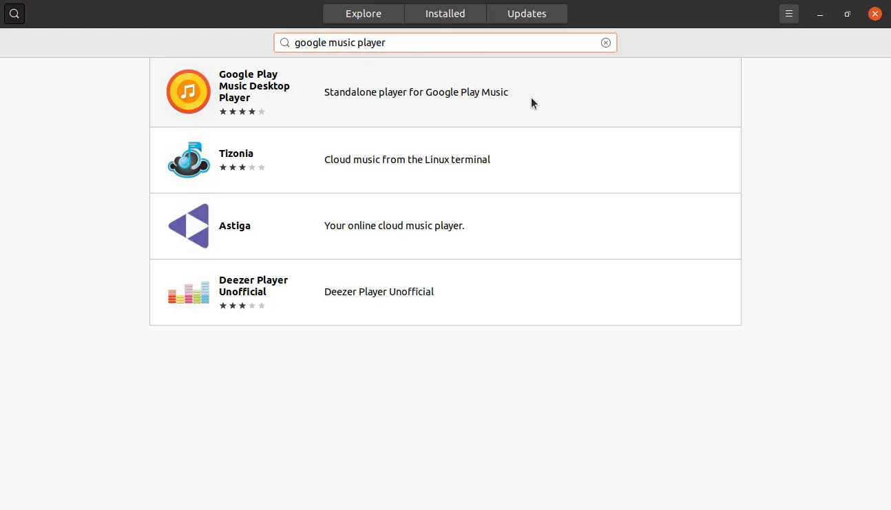Image resolution: width=891 pixels, height=510 pixels.
Task: Minimize the Software window
Action: click(820, 14)
